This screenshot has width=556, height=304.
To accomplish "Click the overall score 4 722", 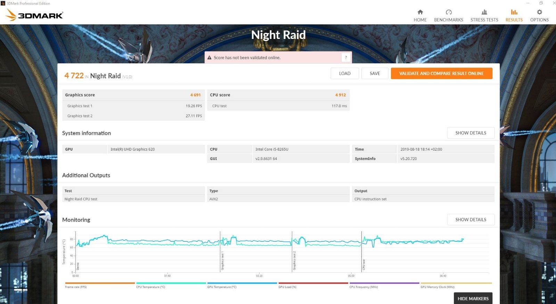I will (74, 75).
